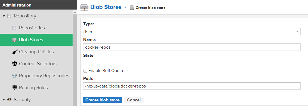Click the Cleanup Policies broom icon
308x106 pixels.
click(x=14, y=52)
